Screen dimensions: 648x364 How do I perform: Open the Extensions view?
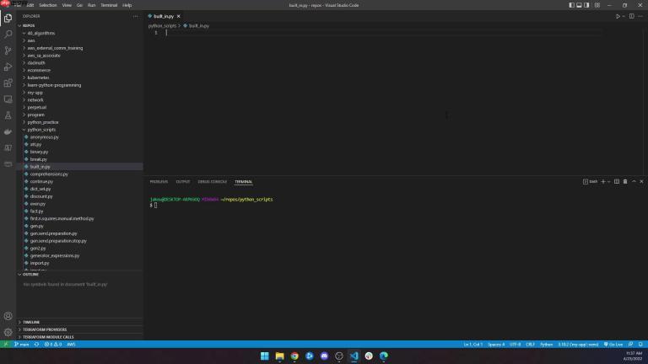click(8, 83)
